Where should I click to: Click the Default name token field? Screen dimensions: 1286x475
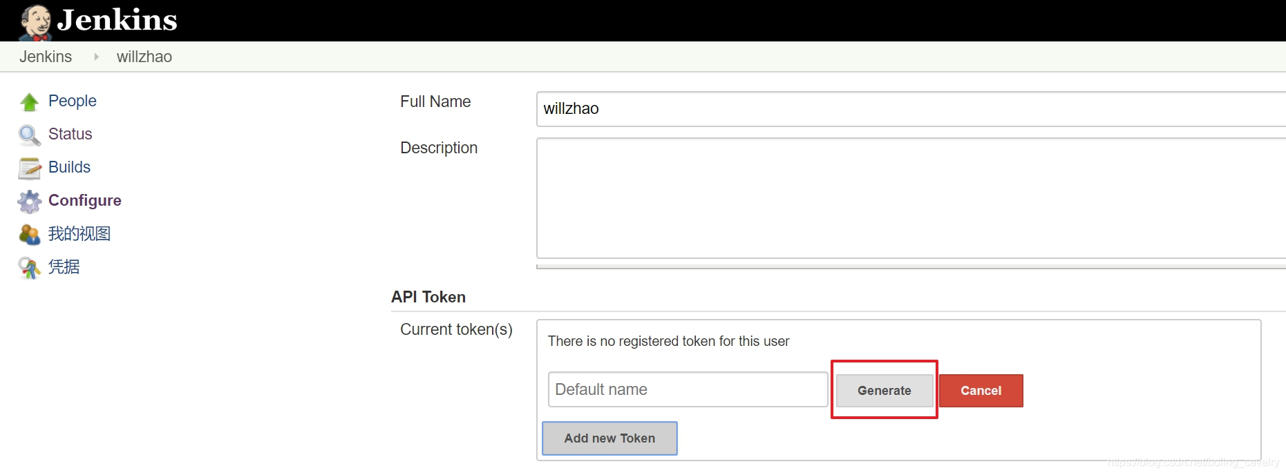click(x=688, y=389)
